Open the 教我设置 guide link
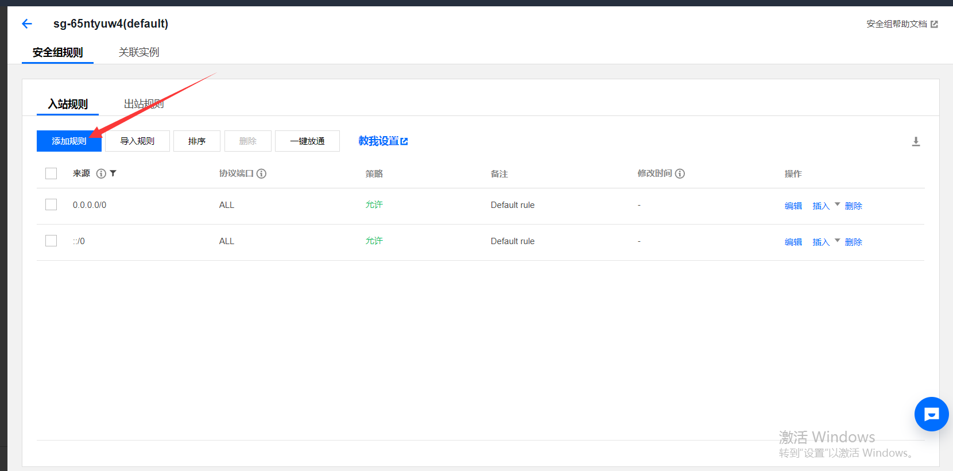Viewport: 953px width, 471px height. pos(383,141)
